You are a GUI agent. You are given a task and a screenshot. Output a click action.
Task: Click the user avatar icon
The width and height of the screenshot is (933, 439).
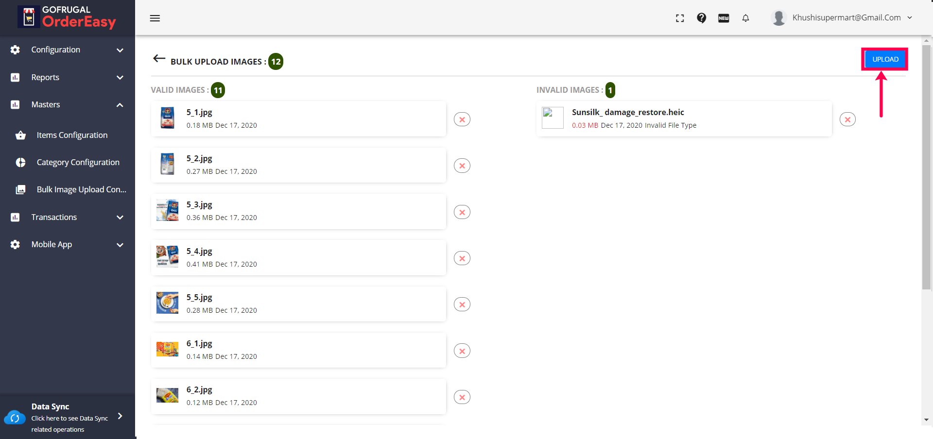[779, 18]
